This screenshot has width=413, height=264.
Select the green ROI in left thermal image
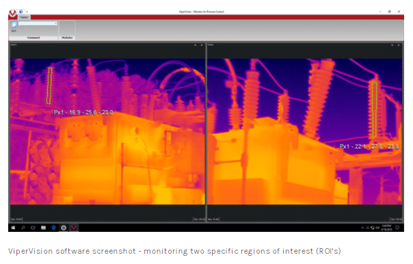click(x=49, y=85)
